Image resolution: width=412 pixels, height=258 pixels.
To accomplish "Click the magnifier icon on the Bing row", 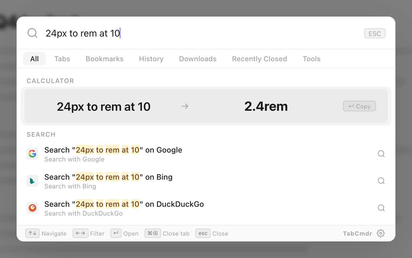I will [381, 181].
